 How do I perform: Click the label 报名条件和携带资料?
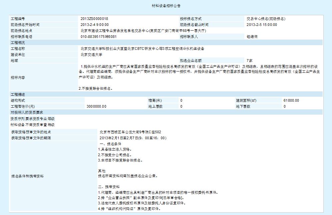28,176
